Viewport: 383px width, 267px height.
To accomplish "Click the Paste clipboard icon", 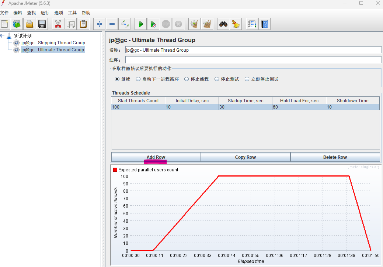I will click(x=83, y=24).
